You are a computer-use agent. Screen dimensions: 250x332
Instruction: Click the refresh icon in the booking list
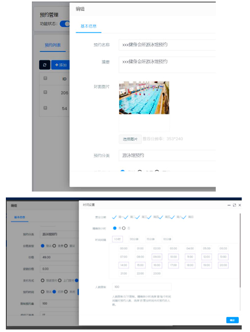coord(45,65)
